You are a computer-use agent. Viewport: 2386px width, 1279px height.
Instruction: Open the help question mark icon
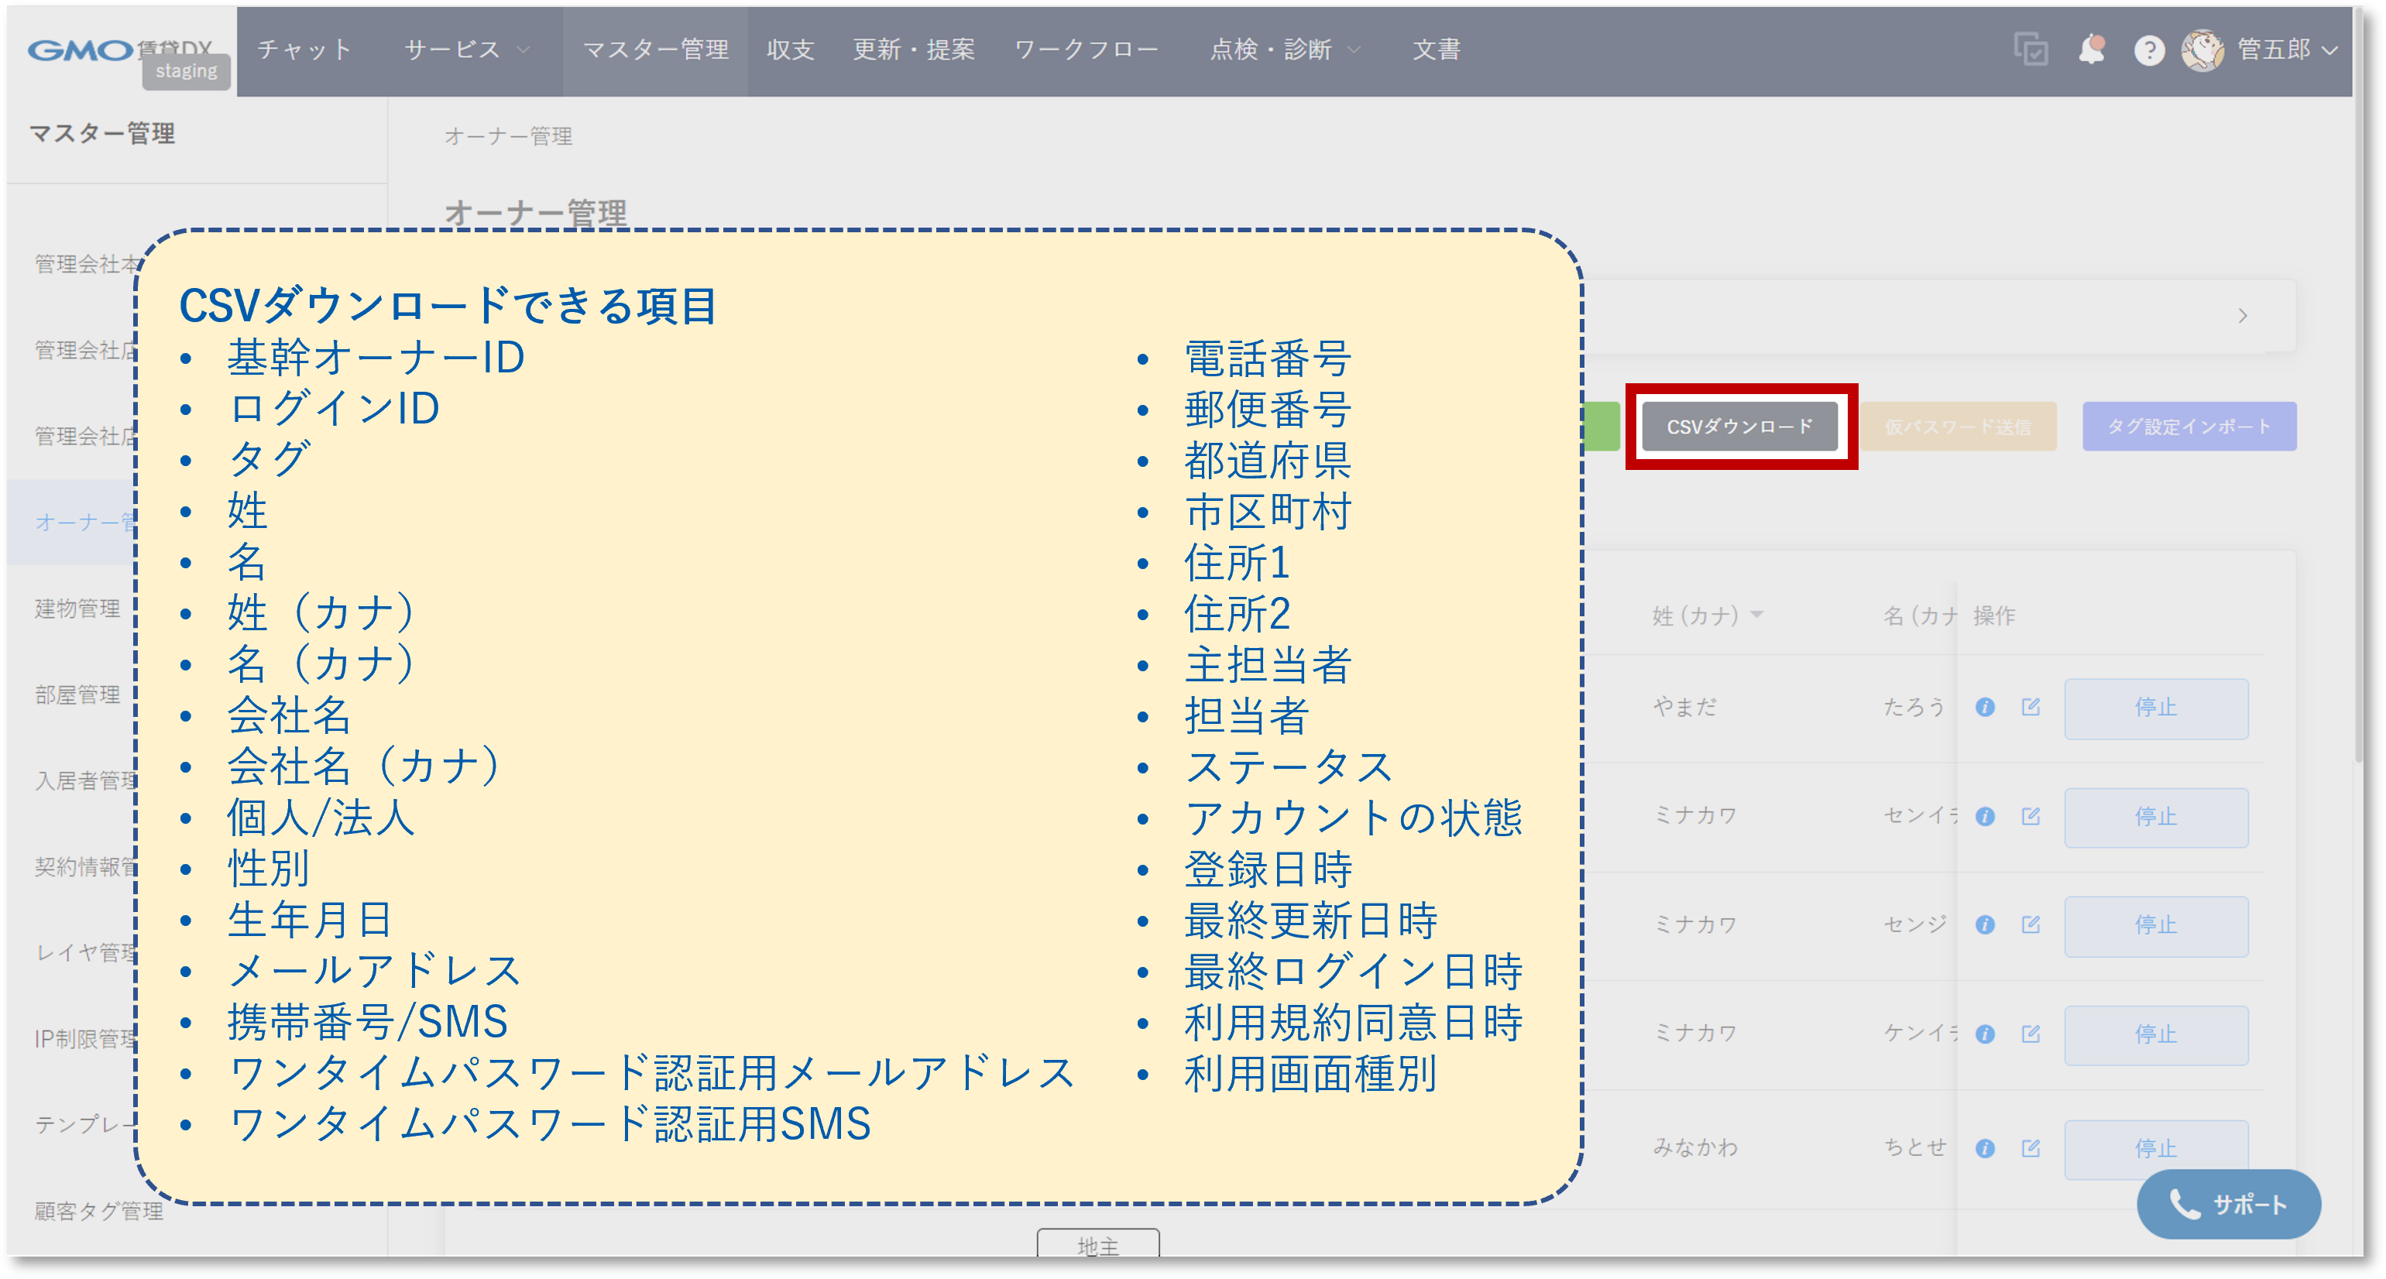pos(2150,51)
